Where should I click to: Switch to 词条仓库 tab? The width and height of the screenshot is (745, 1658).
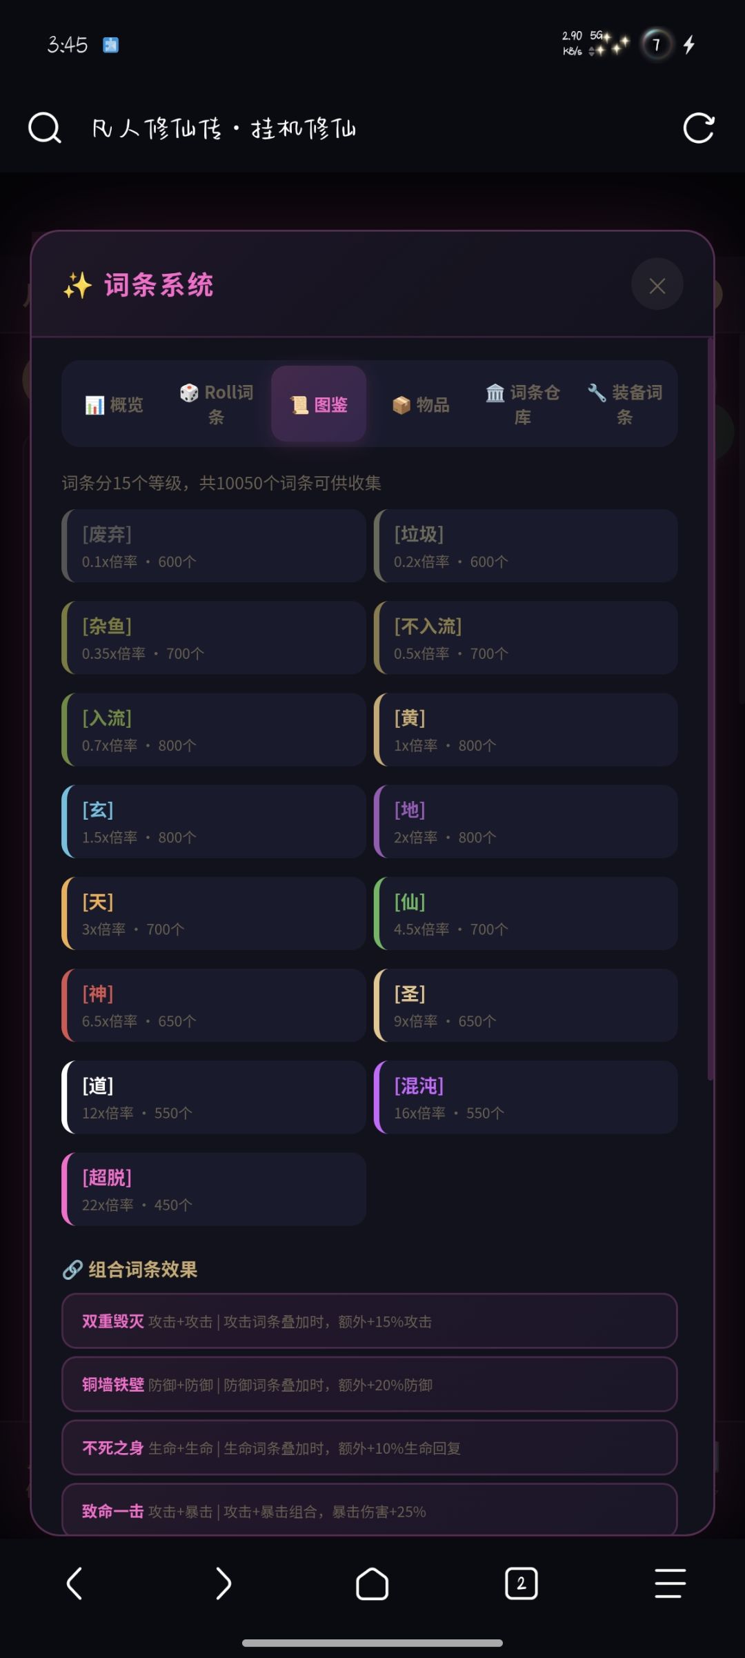coord(523,404)
